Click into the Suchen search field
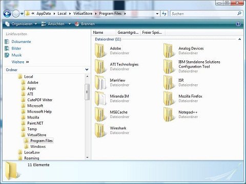246x184 pixels. 203,14
